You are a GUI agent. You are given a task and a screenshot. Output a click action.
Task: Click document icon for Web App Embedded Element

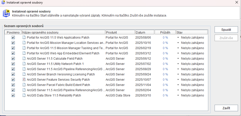[24, 53]
